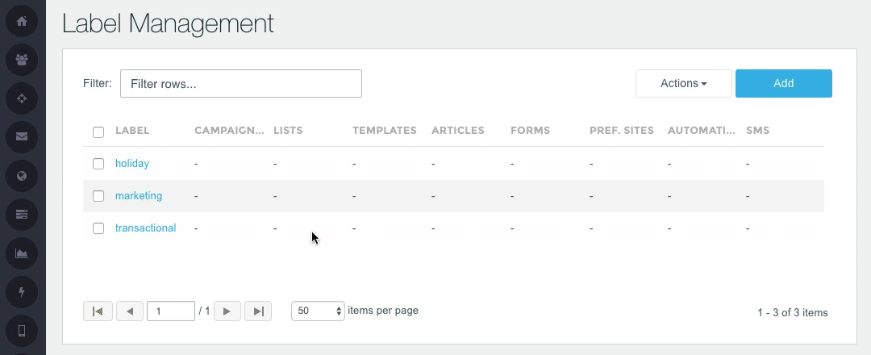
Task: Click the Add button
Action: coord(783,83)
